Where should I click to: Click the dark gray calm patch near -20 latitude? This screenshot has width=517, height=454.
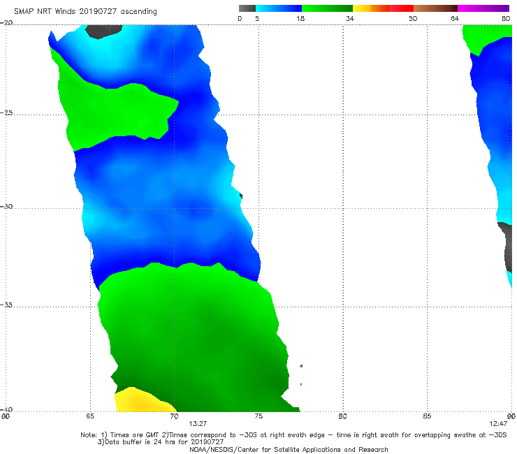click(103, 31)
